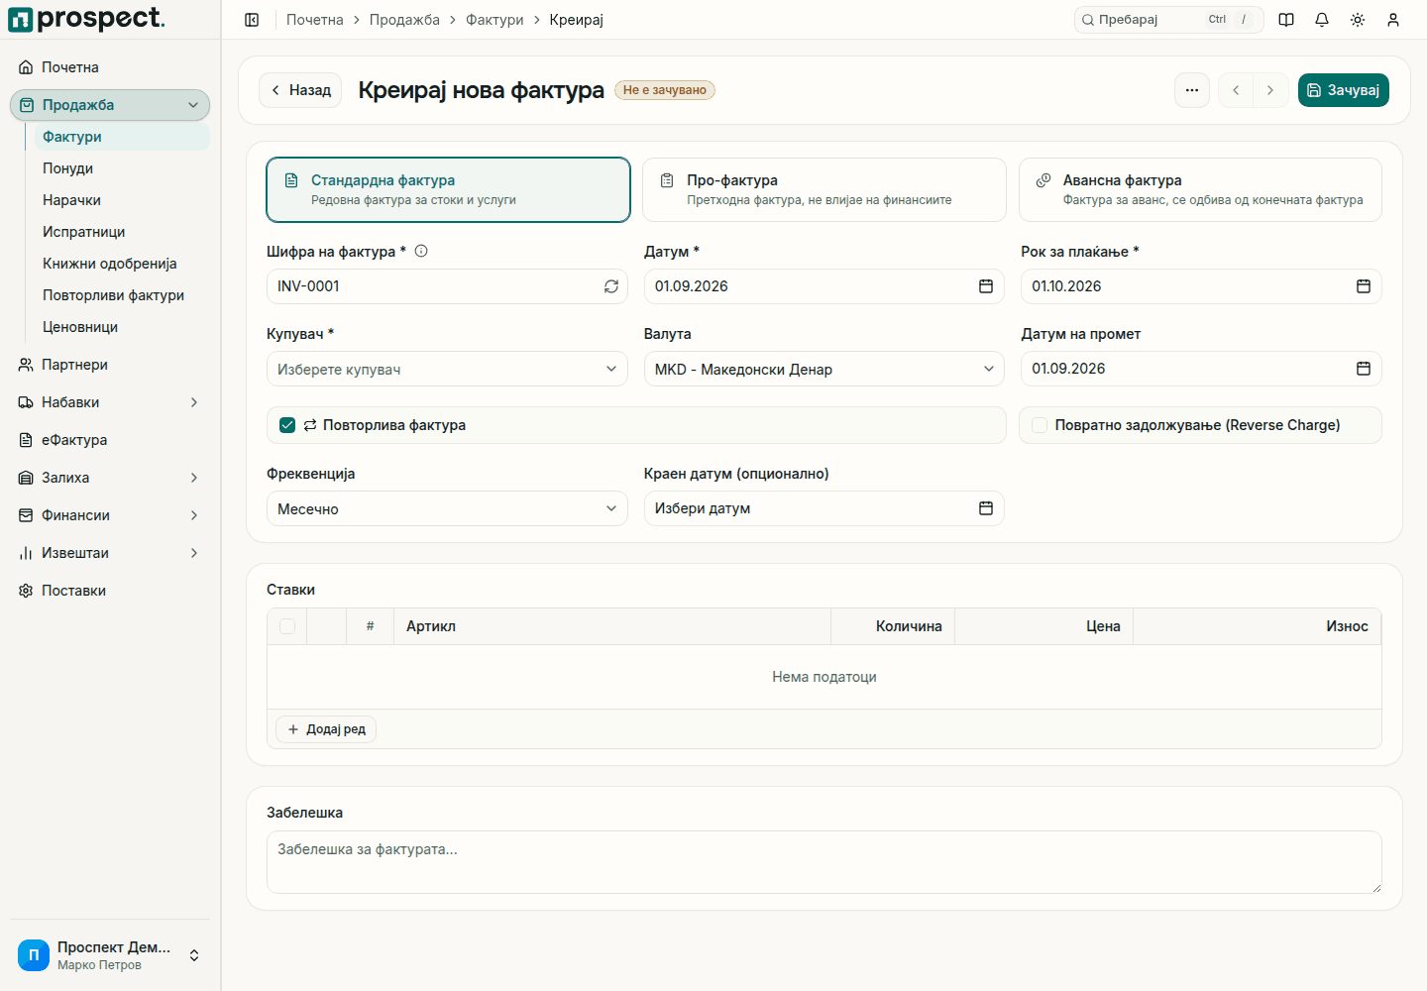Select Про-фактура invoice type
This screenshot has width=1427, height=991.
click(824, 189)
